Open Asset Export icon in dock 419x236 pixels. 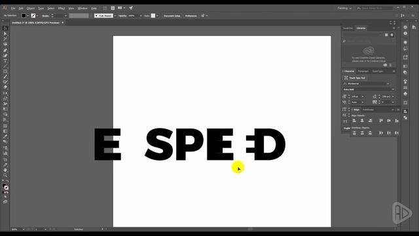click(x=405, y=57)
